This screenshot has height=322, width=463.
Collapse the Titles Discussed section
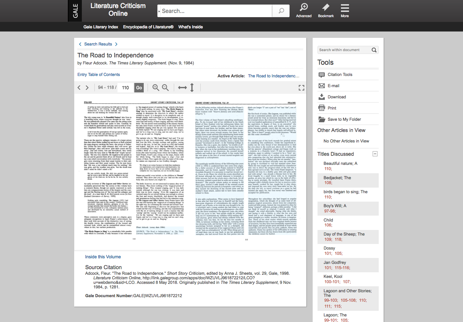point(375,154)
